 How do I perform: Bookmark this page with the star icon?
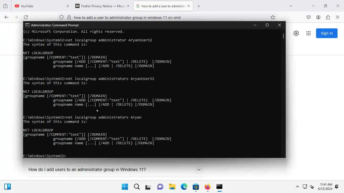tap(273, 17)
